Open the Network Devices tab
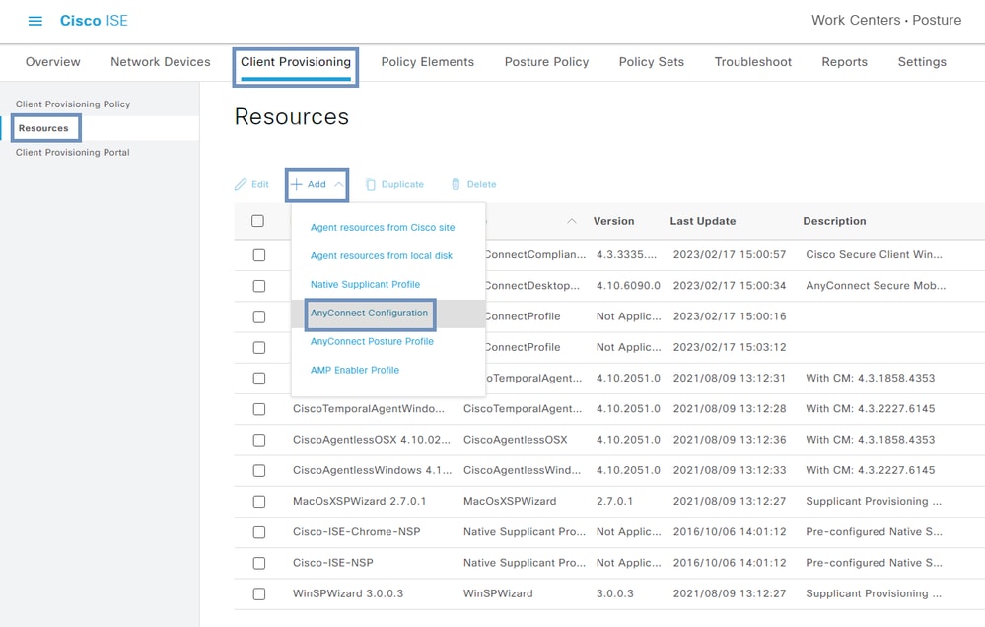 tap(160, 61)
